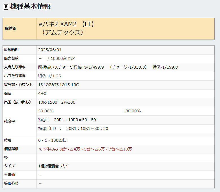Select the 10R-1500 payout value

coord(48,102)
